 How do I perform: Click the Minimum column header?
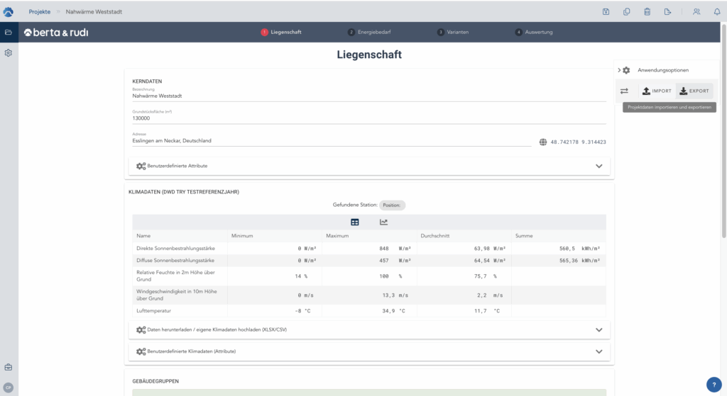[242, 236]
